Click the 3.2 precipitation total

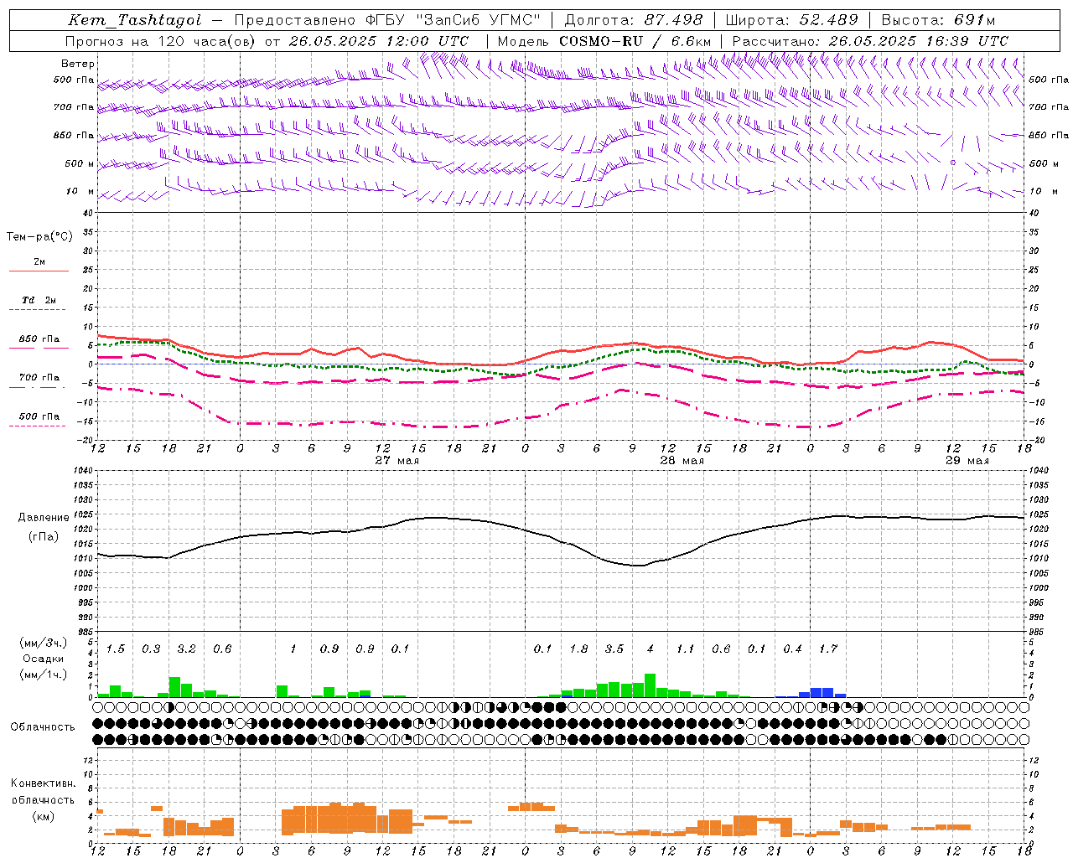[187, 649]
